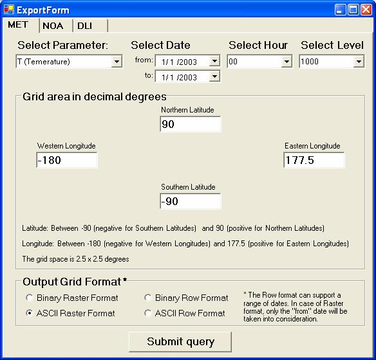Click the level value 1000 field

(326, 62)
